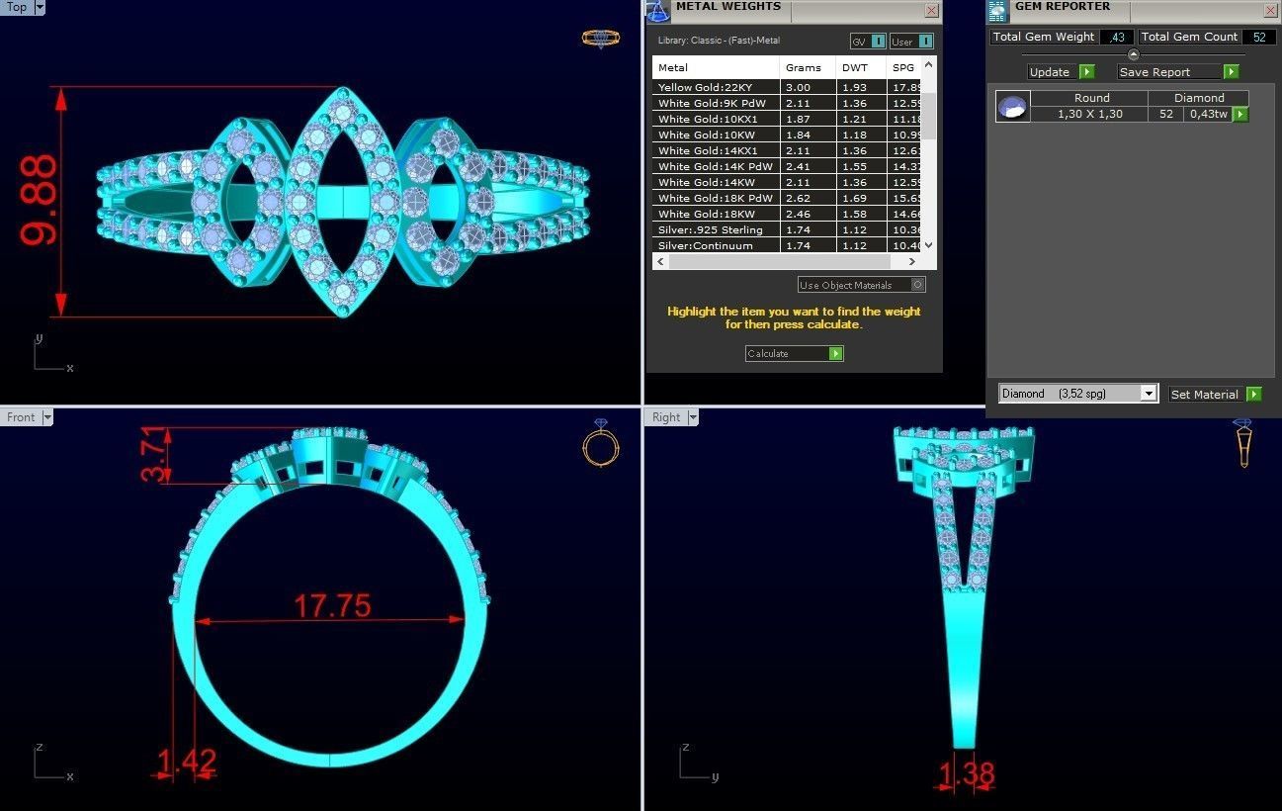Select the White Gold:14KX1 row

(x=787, y=150)
